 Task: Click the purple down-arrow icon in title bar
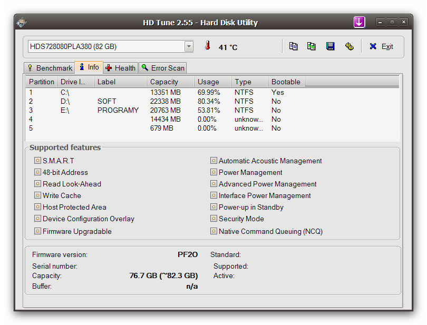[x=359, y=22]
